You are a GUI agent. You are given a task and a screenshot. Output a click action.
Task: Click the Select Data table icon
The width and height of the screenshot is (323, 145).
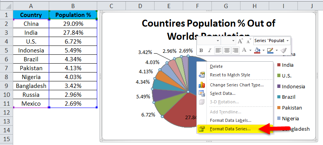[x=202, y=93]
